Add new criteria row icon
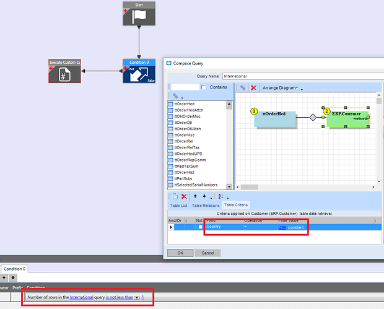 click(x=175, y=196)
